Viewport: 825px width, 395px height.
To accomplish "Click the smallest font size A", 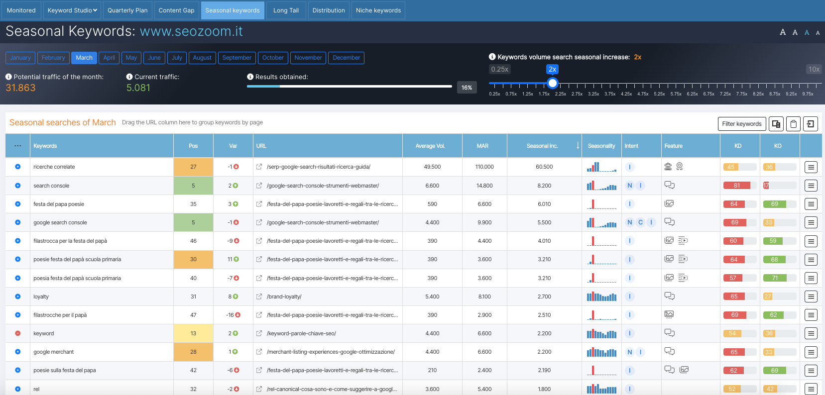I will [x=818, y=33].
